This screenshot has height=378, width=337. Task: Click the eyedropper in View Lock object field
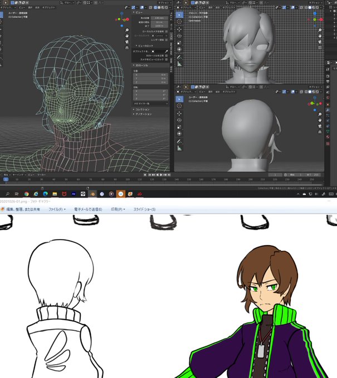tap(166, 51)
